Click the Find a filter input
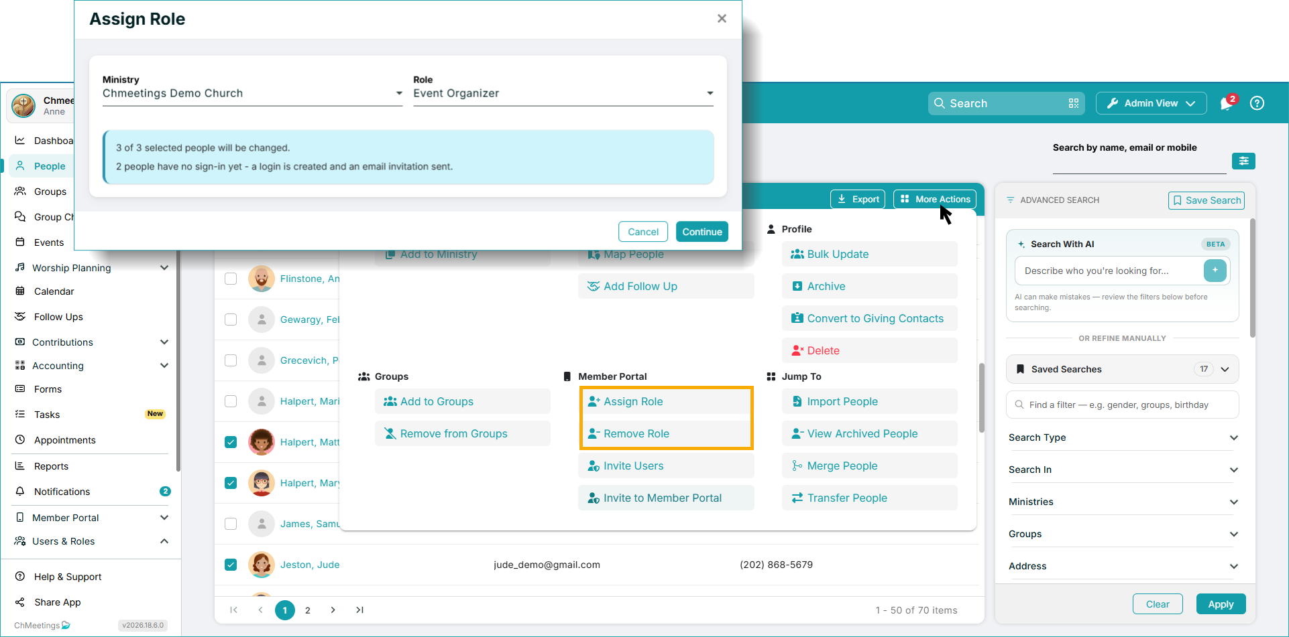This screenshot has height=637, width=1289. click(1122, 405)
